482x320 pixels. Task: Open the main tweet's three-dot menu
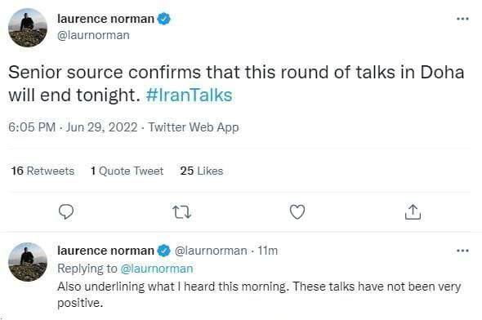point(462,19)
